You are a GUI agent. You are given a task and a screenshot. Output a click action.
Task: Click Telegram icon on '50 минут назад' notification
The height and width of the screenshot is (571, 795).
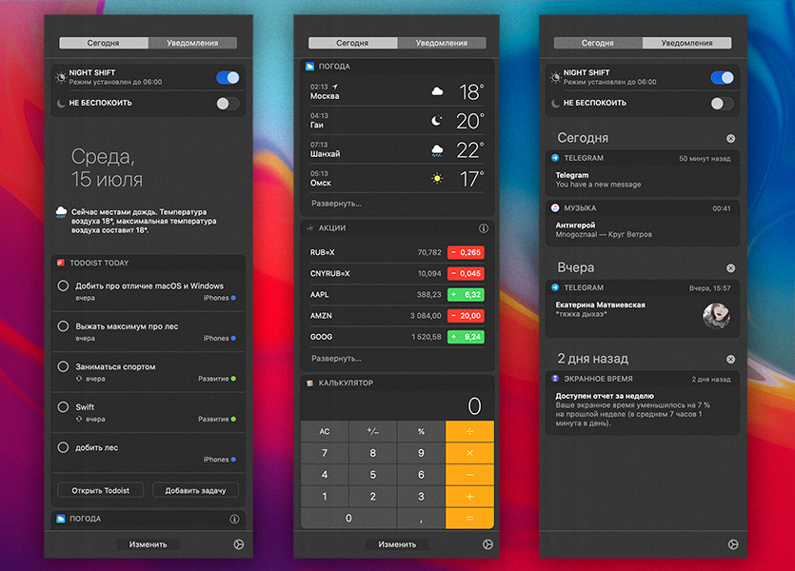[x=555, y=158]
